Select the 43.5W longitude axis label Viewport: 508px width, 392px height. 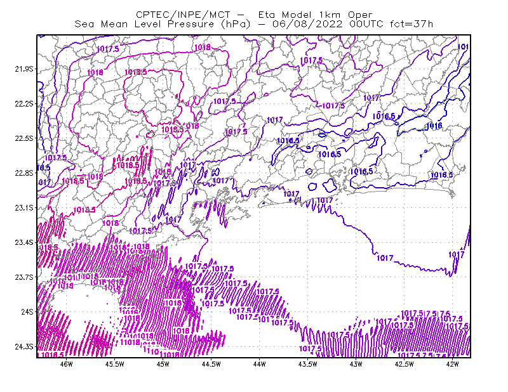[308, 364]
